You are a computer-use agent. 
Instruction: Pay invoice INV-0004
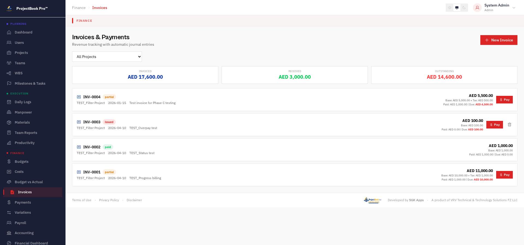[x=504, y=100]
